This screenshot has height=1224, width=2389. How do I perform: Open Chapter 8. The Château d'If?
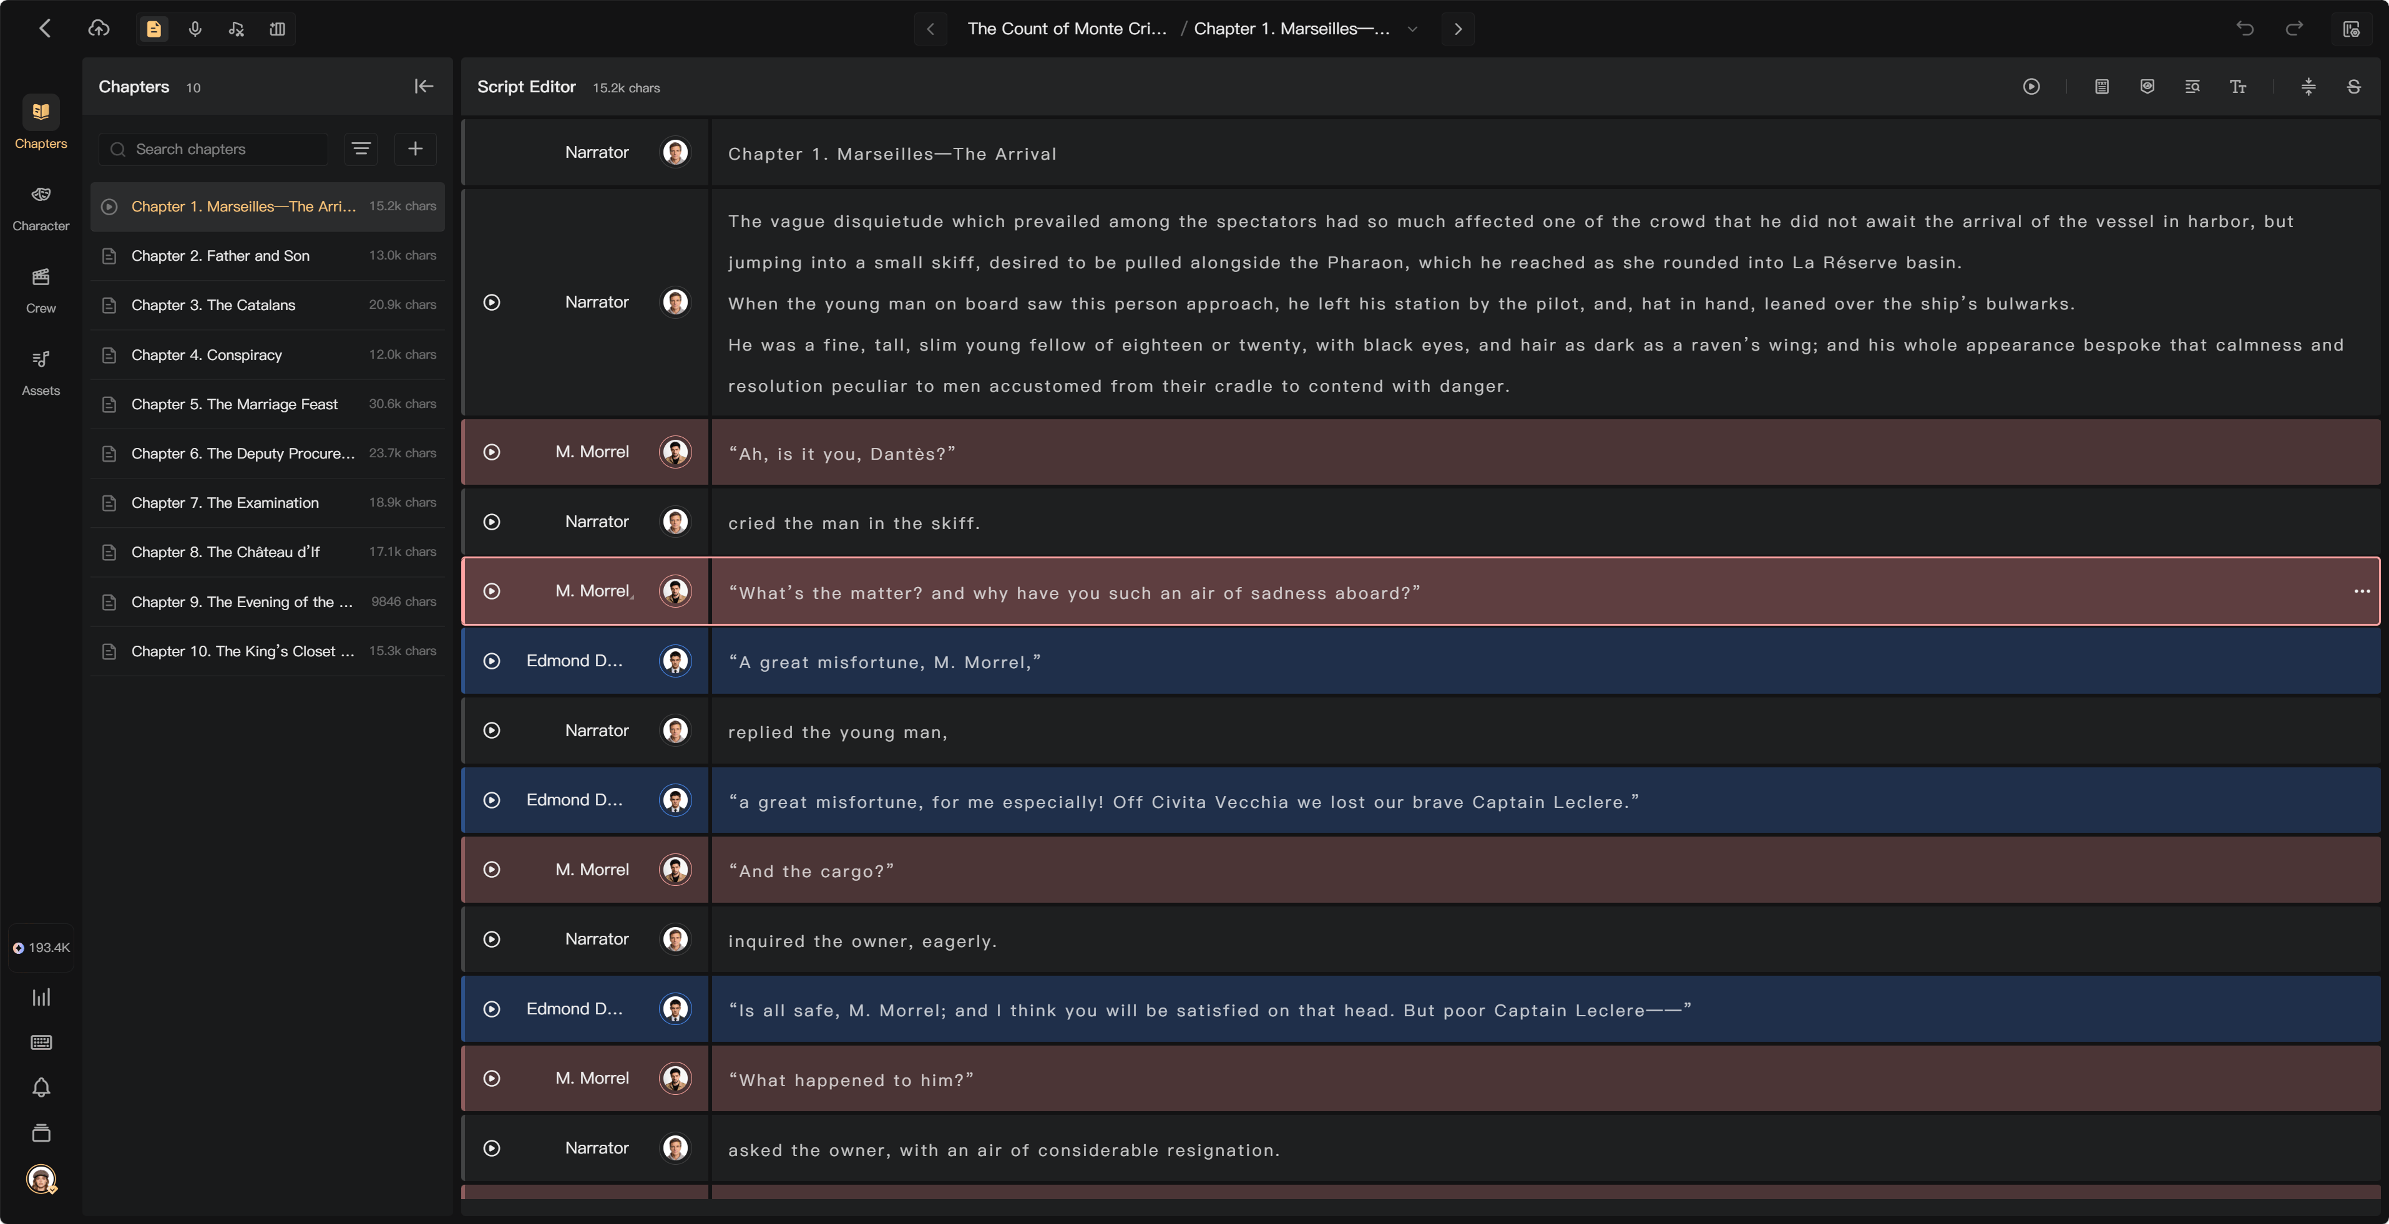click(268, 551)
